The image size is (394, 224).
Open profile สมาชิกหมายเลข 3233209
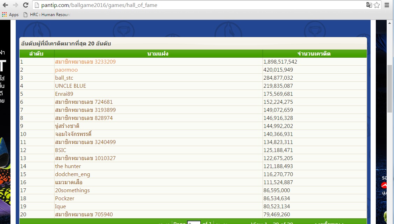coord(85,62)
